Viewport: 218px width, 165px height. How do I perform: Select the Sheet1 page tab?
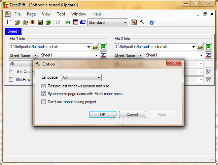[x=13, y=31]
